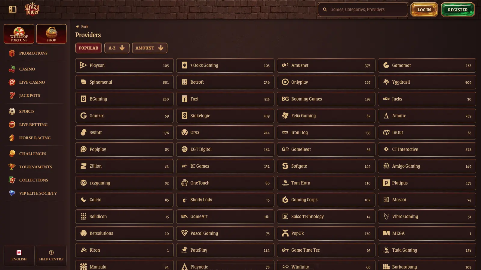This screenshot has width=481, height=270.
Task: Select the Jackpots seven icon
Action: pos(12,95)
